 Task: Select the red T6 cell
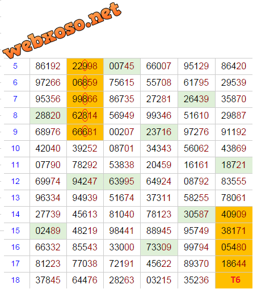point(234,280)
